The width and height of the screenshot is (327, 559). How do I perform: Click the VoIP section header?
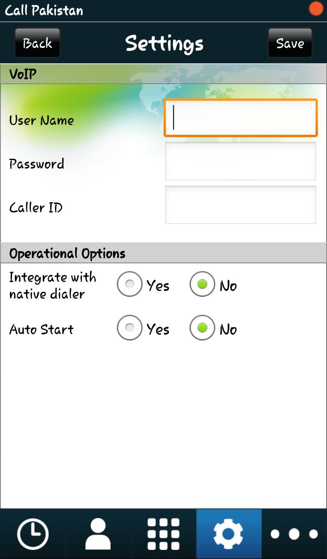(23, 74)
